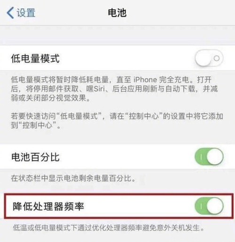The height and width of the screenshot is (242, 235).
Task: Tap the paragraph explaining 低电量模式 stops mail fetch
Action: (x=114, y=89)
